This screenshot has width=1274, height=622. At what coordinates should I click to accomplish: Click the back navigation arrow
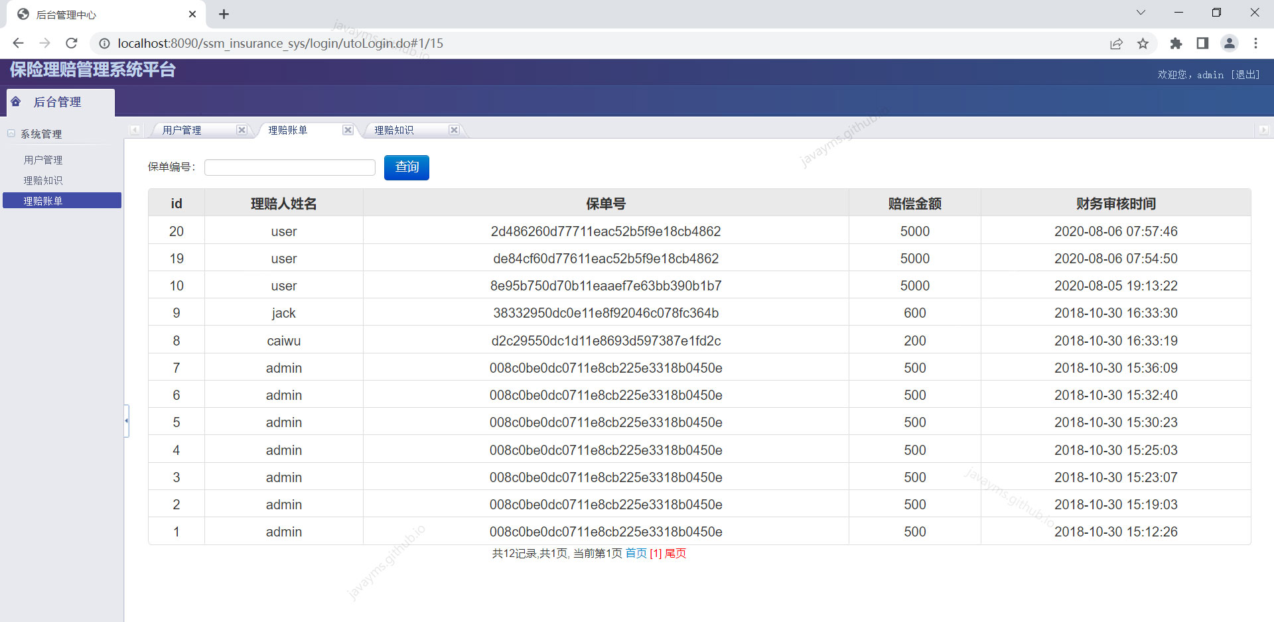pos(18,43)
